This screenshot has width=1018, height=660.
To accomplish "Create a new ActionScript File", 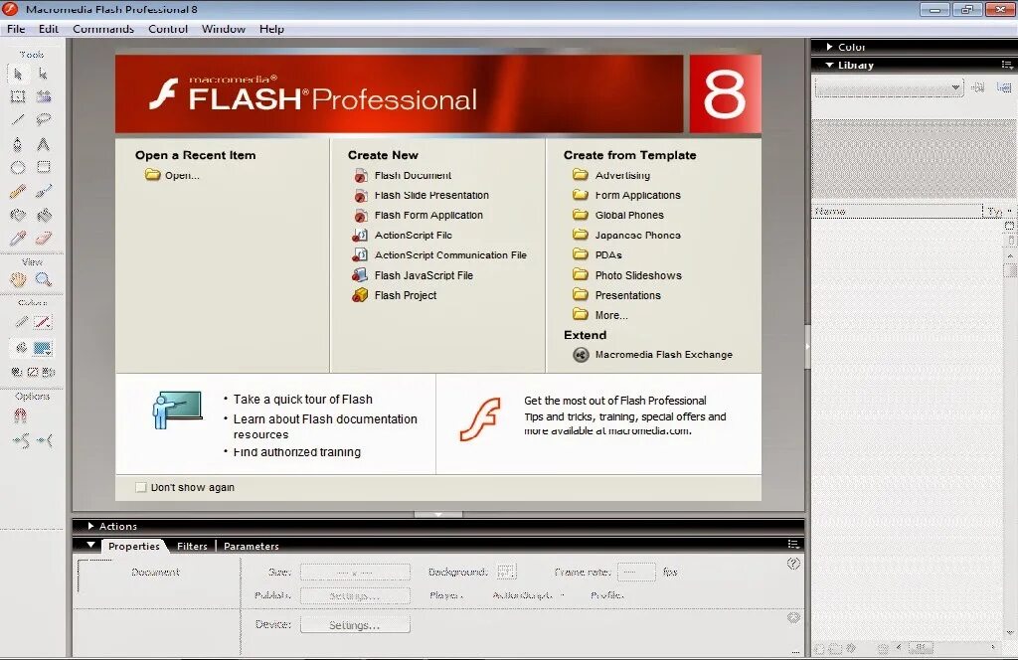I will coord(403,235).
